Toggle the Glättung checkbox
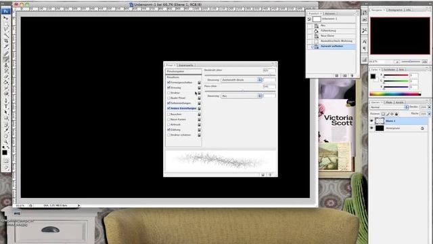Screen dimensions: 433x244 coord(168,129)
